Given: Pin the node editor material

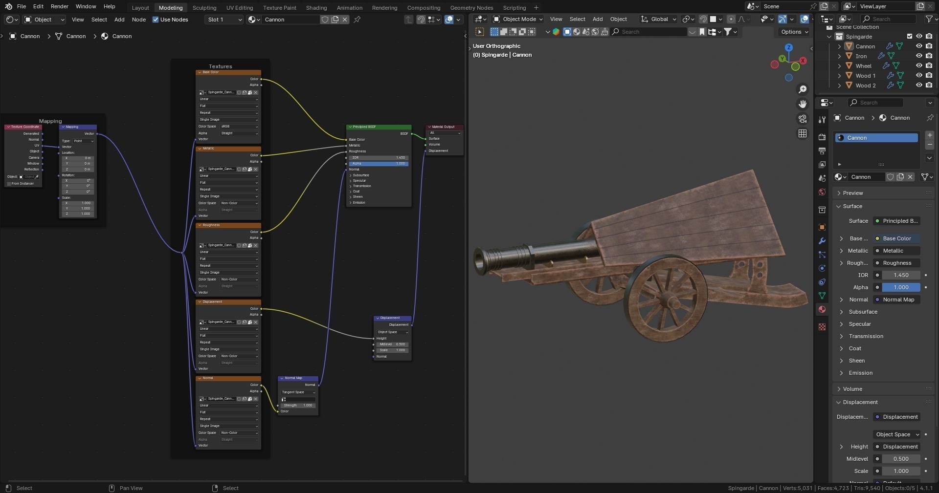Looking at the screenshot, I should tap(357, 20).
